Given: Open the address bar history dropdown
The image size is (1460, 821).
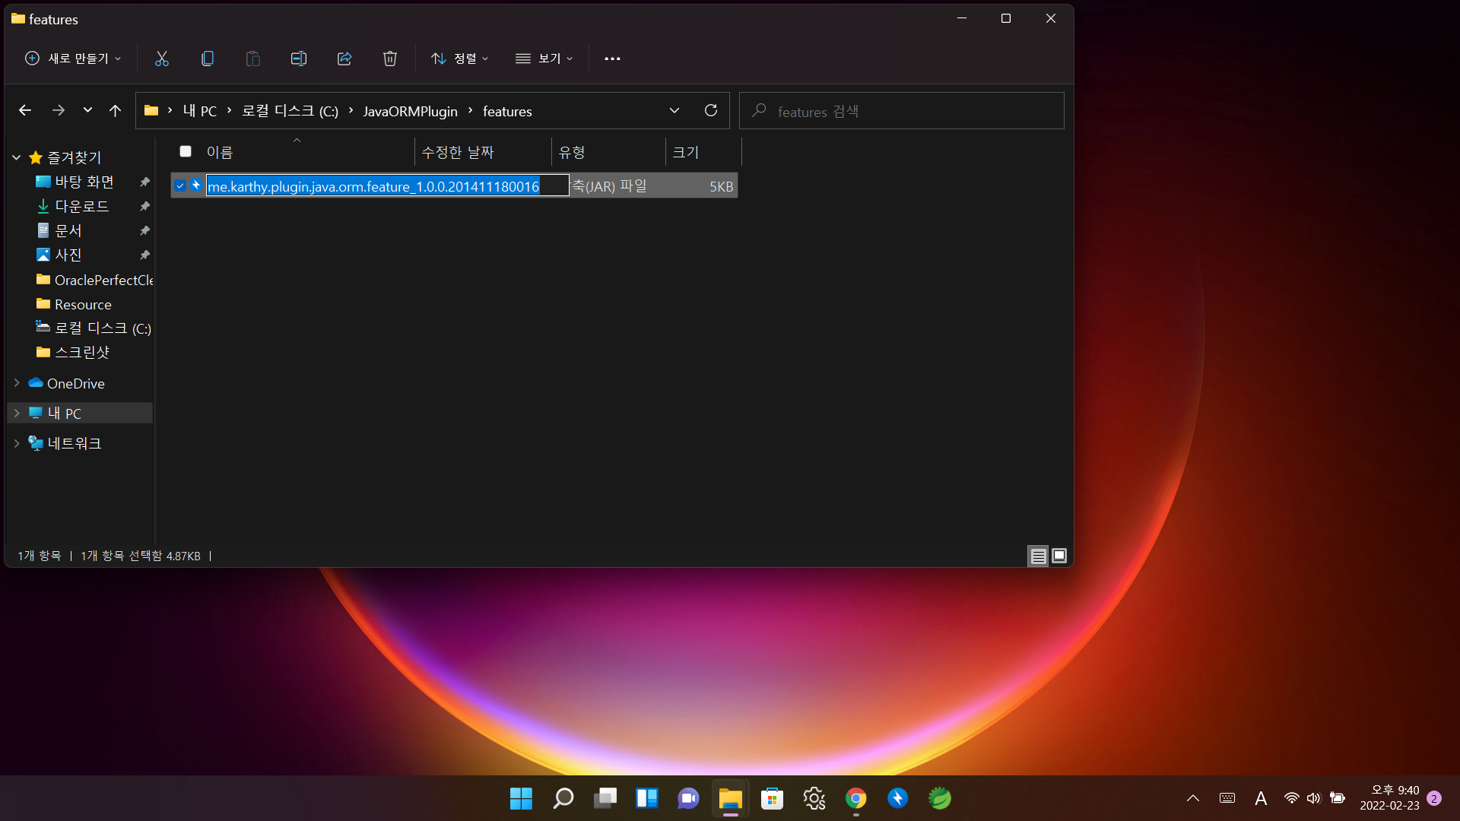Looking at the screenshot, I should tap(674, 111).
